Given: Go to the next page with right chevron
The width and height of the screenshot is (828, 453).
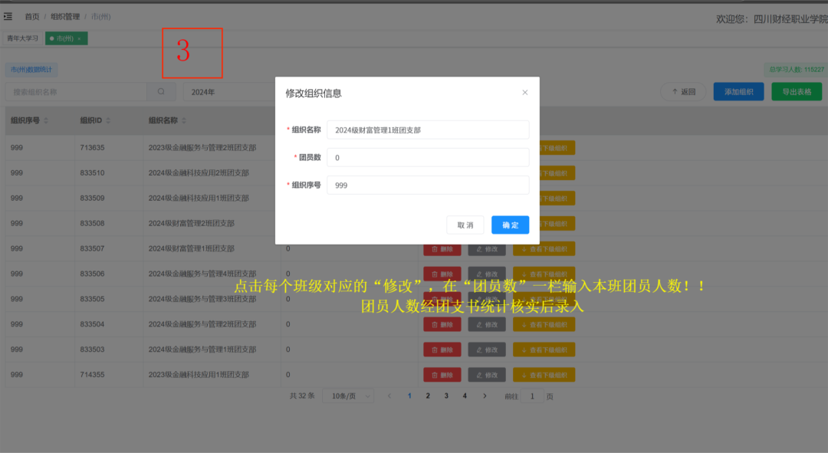Looking at the screenshot, I should (x=484, y=396).
